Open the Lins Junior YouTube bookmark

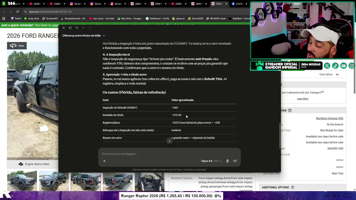(102, 19)
